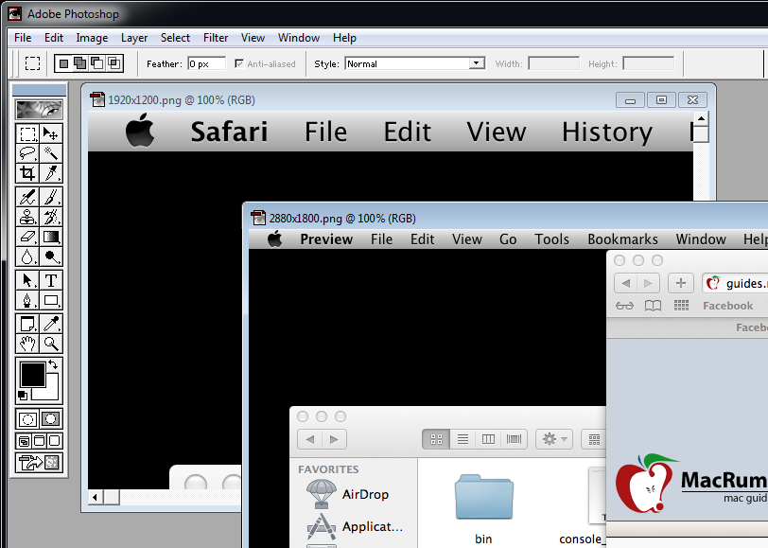Click the Feather input field
The width and height of the screenshot is (768, 548).
pyautogui.click(x=207, y=63)
